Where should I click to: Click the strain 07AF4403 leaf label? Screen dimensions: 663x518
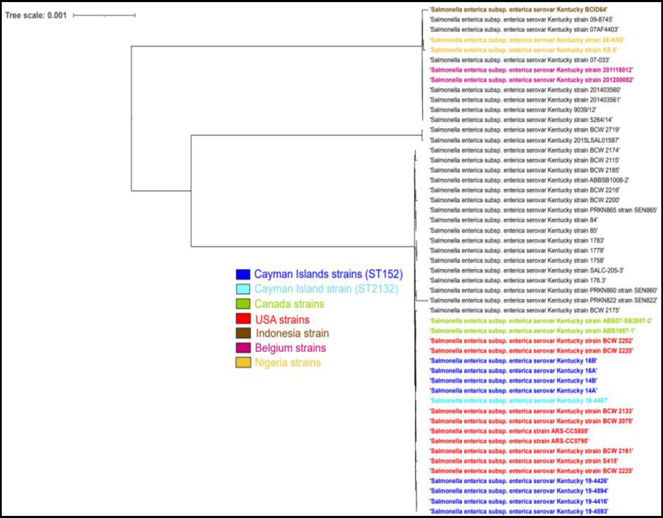click(524, 29)
